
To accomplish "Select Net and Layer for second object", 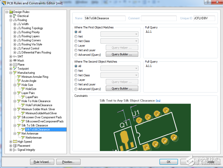I will click(76, 84).
